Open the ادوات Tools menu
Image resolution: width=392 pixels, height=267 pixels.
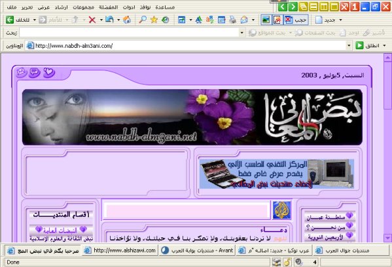pyautogui.click(x=129, y=7)
